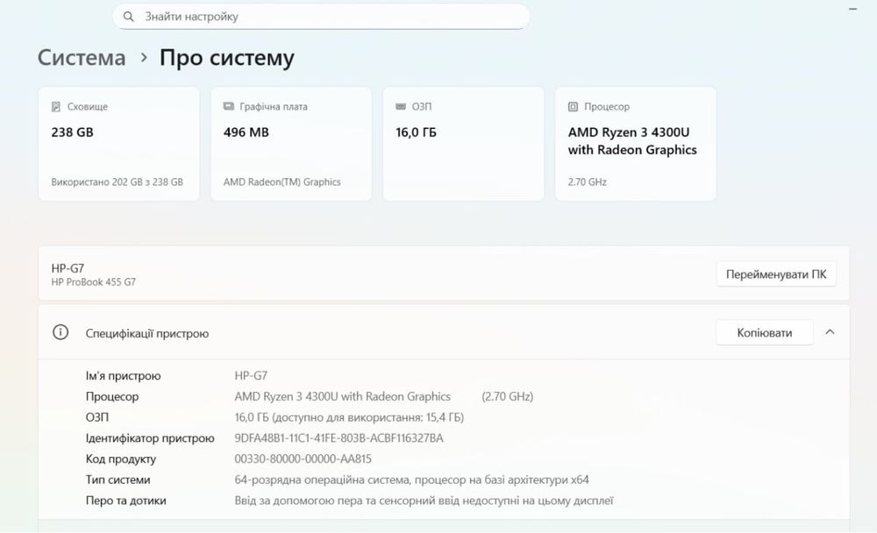Viewport: 877px width, 533px height.
Task: Click the Сховище storage icon
Action: click(55, 107)
